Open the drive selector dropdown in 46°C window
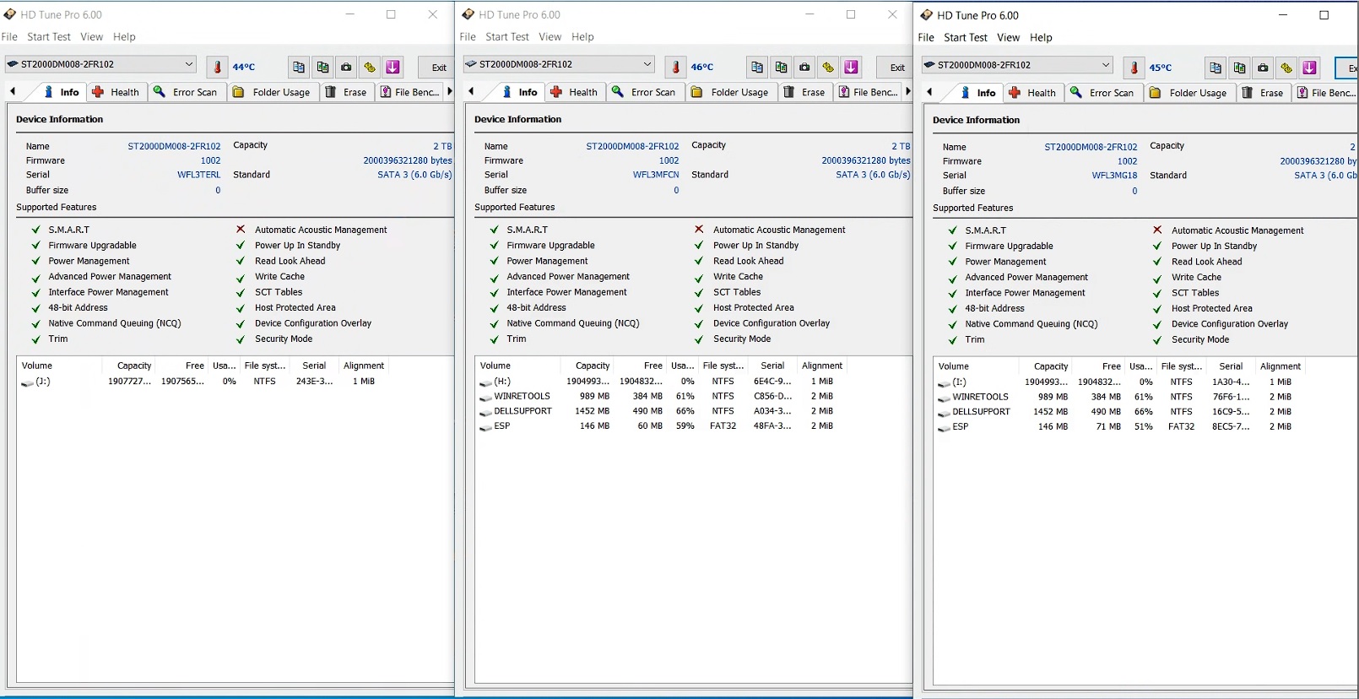The width and height of the screenshot is (1359, 699). click(x=559, y=64)
